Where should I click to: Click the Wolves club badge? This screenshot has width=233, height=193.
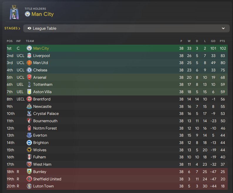tap(29, 150)
